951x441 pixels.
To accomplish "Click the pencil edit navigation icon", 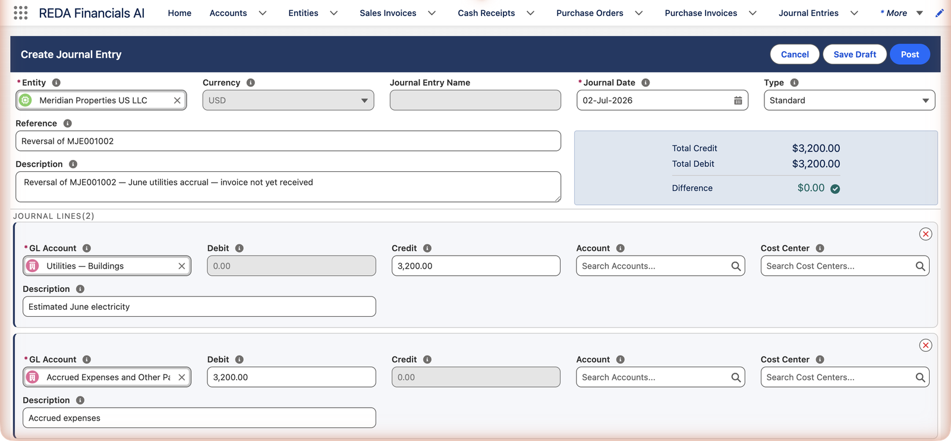I will (x=939, y=13).
